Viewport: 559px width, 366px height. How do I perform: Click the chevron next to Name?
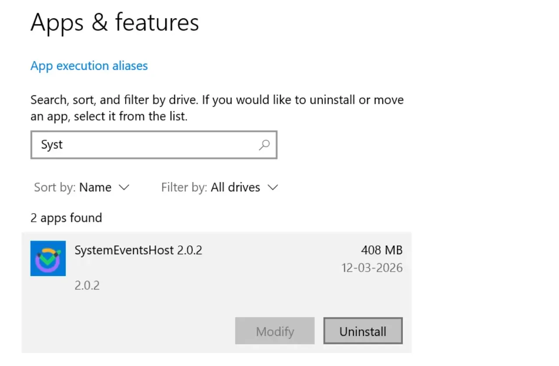(x=124, y=187)
